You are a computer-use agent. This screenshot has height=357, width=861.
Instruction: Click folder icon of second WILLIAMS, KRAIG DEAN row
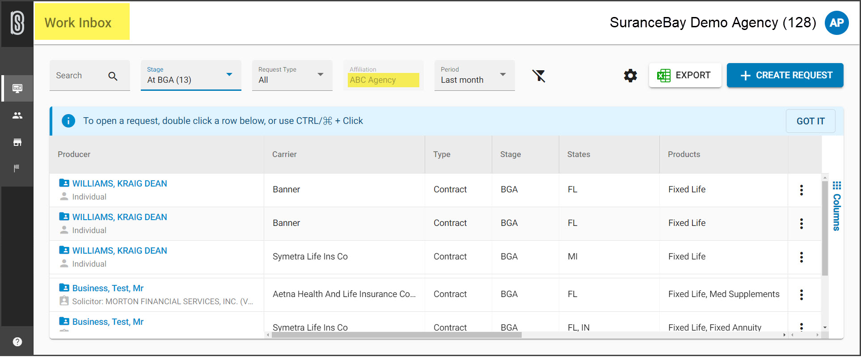click(x=64, y=217)
